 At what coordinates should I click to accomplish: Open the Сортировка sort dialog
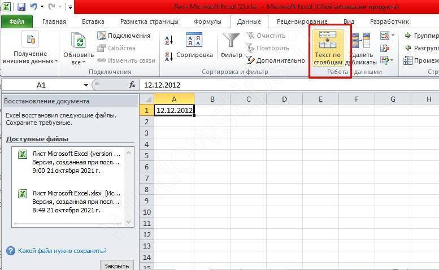(194, 46)
